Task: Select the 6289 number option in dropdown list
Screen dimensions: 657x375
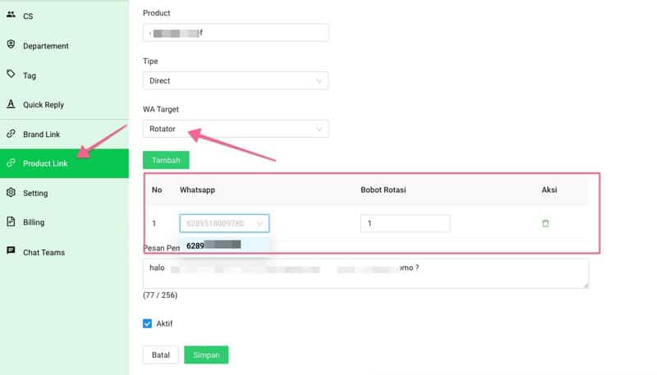Action: pyautogui.click(x=214, y=245)
